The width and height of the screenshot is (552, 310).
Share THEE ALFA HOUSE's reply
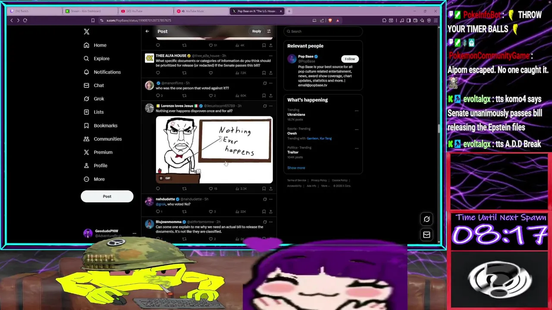(x=271, y=73)
